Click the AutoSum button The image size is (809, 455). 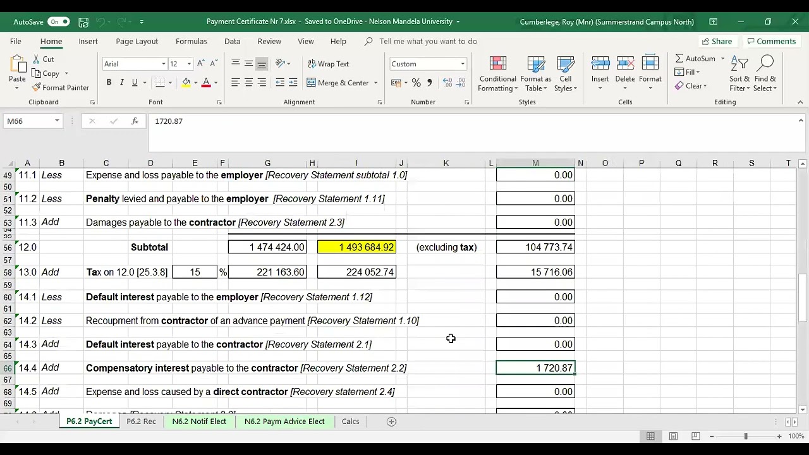tap(695, 59)
